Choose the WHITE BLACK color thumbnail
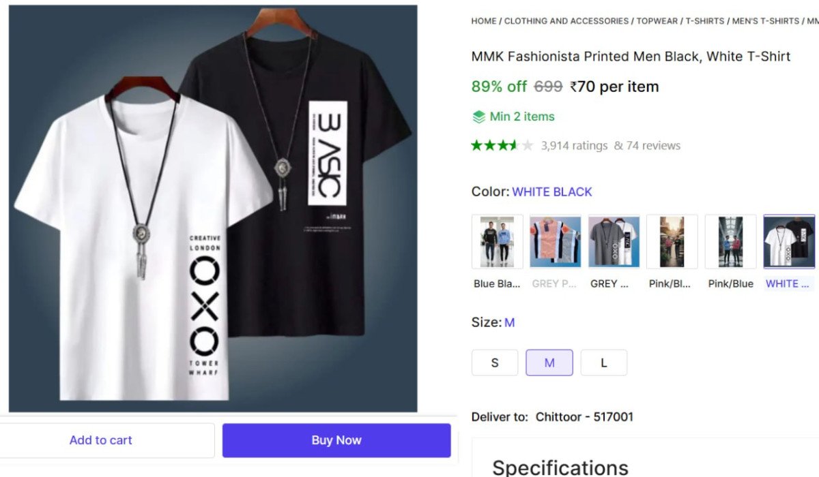The image size is (819, 477). tap(789, 242)
